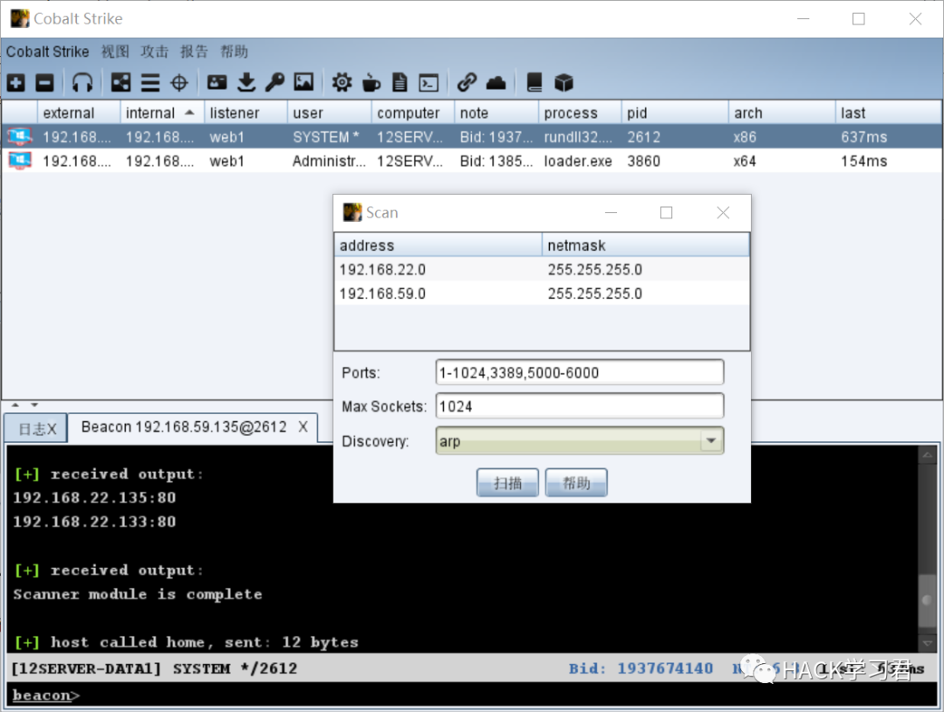The height and width of the screenshot is (712, 944).
Task: Sort sessions by listener column header
Action: 246,113
